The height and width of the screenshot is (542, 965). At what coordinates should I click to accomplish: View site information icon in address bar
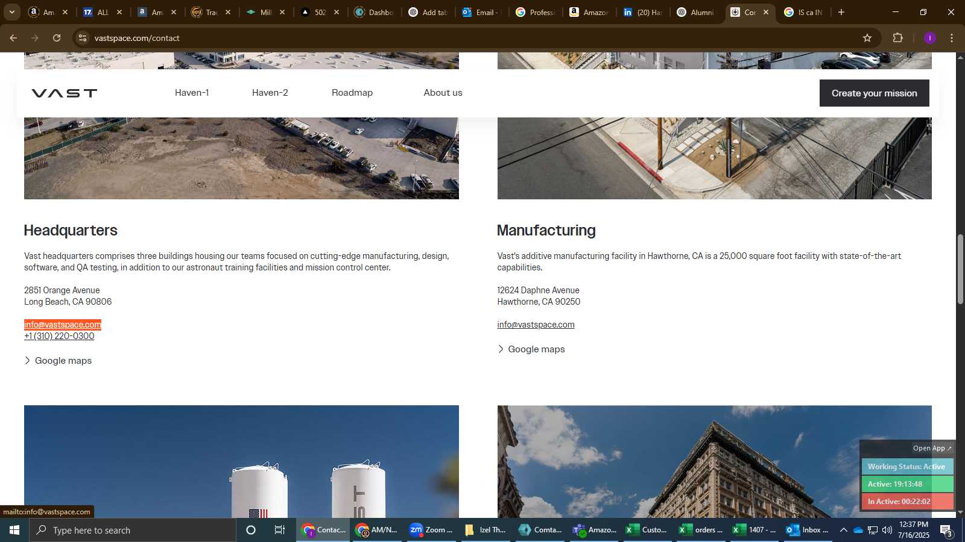pyautogui.click(x=83, y=38)
